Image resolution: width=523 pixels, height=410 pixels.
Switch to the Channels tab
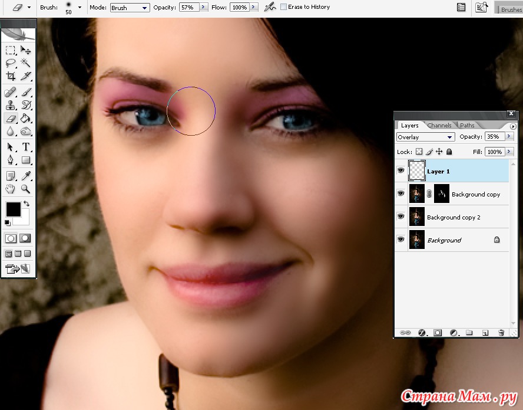pos(439,125)
